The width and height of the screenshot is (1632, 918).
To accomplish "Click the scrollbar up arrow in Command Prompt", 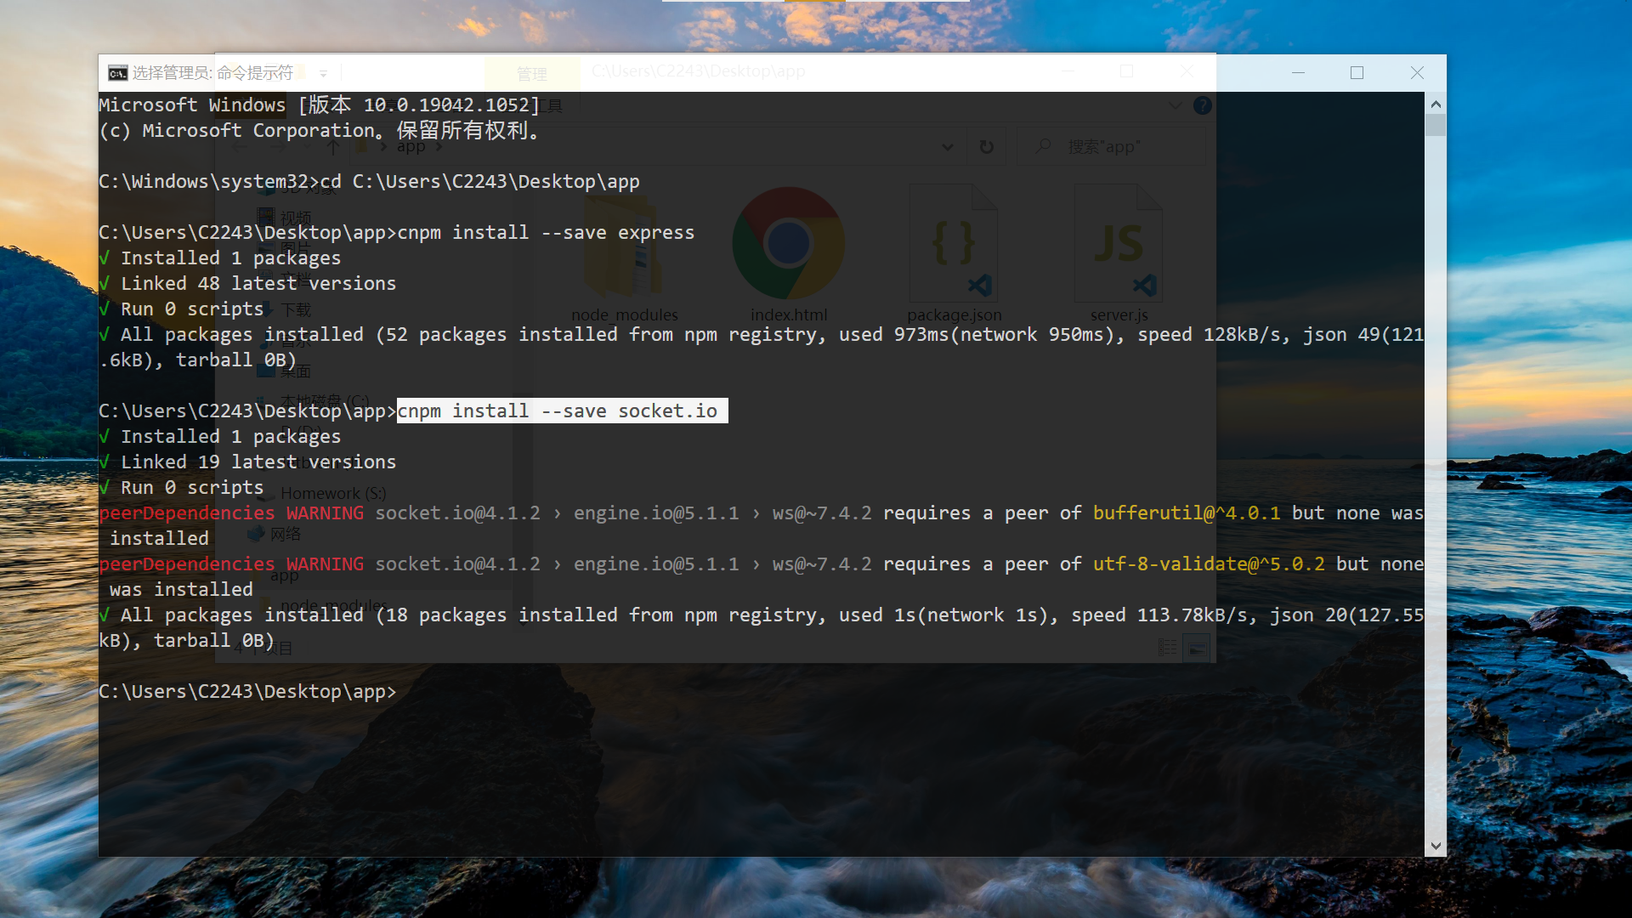I will click(x=1436, y=104).
